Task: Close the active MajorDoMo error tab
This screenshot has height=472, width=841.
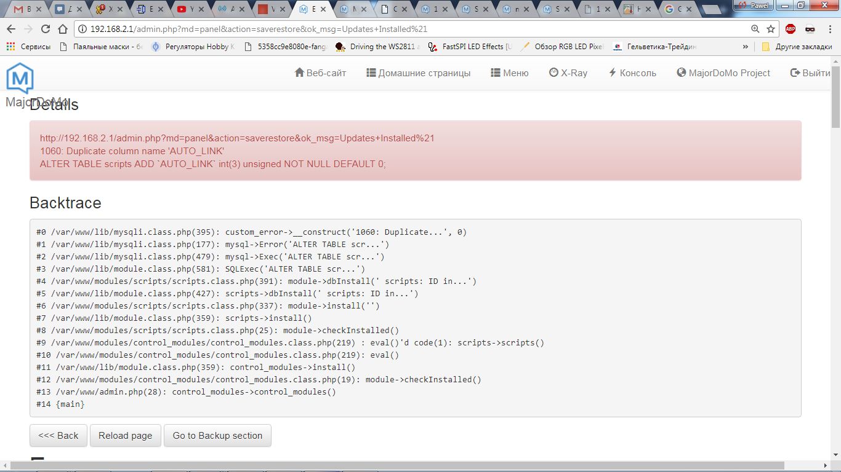Action: point(323,9)
